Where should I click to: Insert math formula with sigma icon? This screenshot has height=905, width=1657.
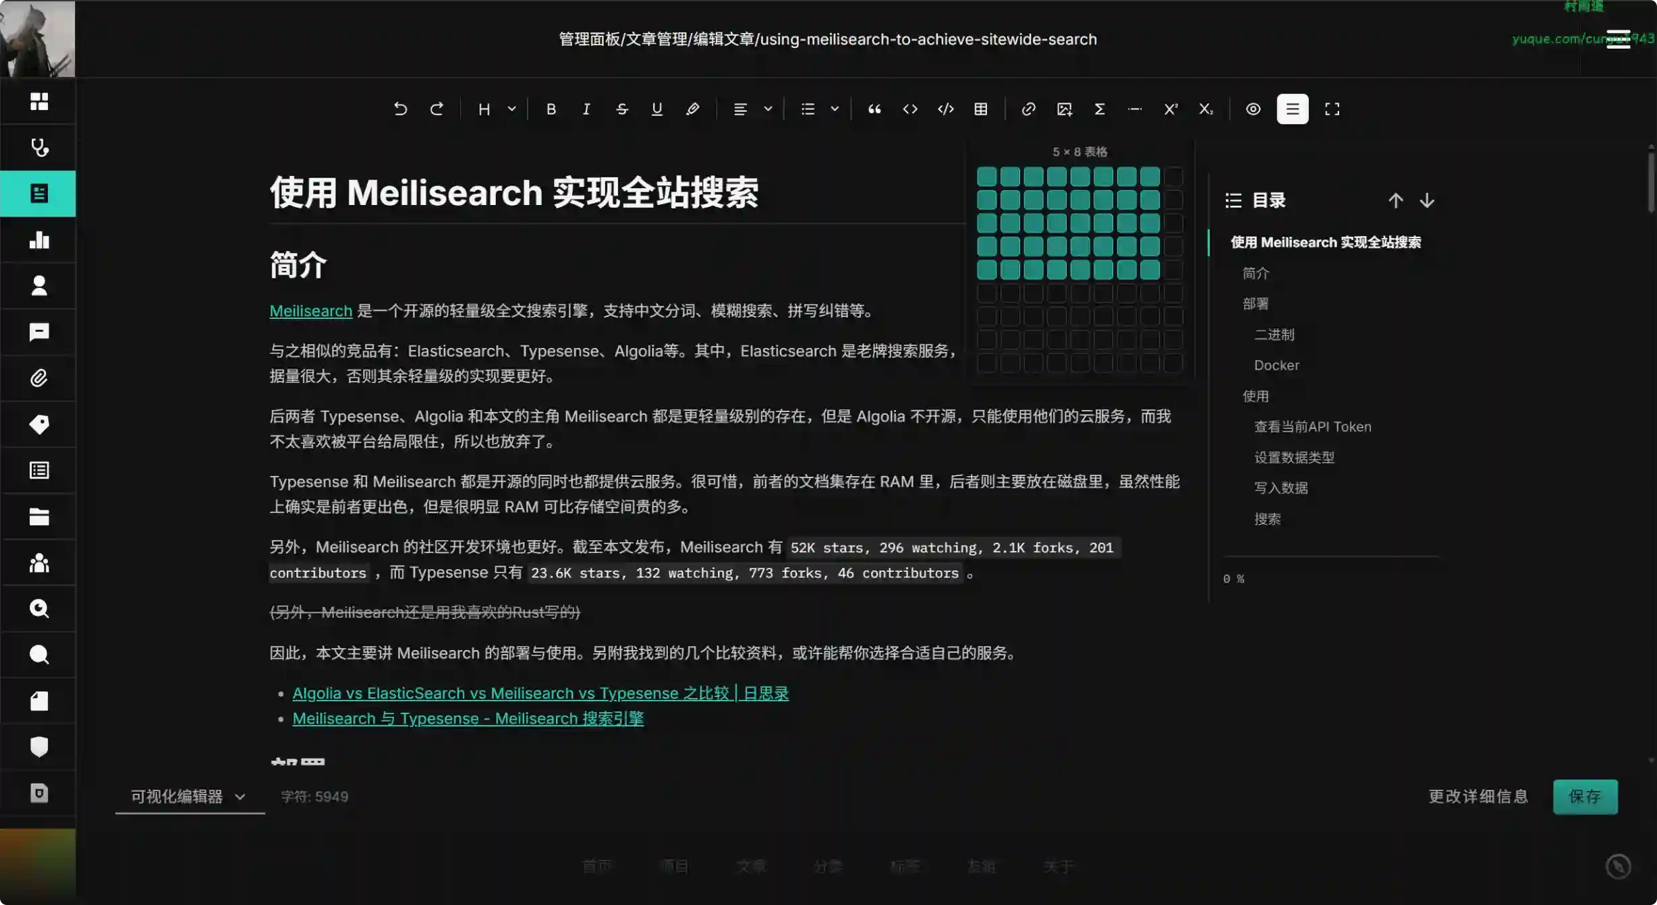[x=1100, y=109]
